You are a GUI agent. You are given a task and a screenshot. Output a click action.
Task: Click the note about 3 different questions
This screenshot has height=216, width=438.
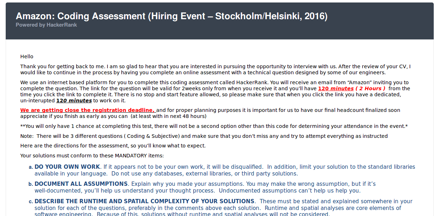coord(204,136)
